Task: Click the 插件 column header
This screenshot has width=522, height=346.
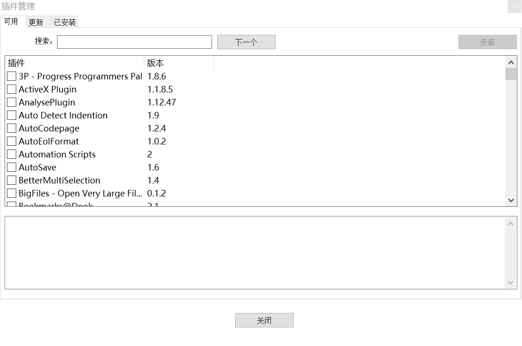Action: point(75,63)
